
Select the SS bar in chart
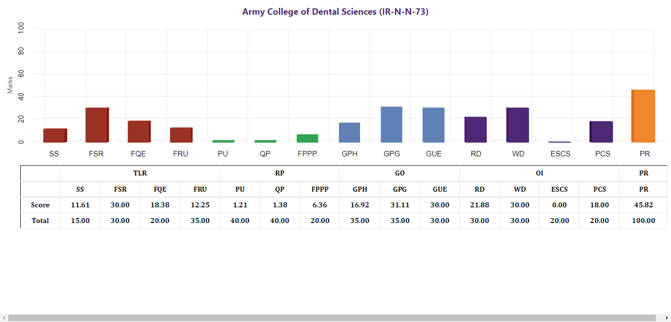55,135
